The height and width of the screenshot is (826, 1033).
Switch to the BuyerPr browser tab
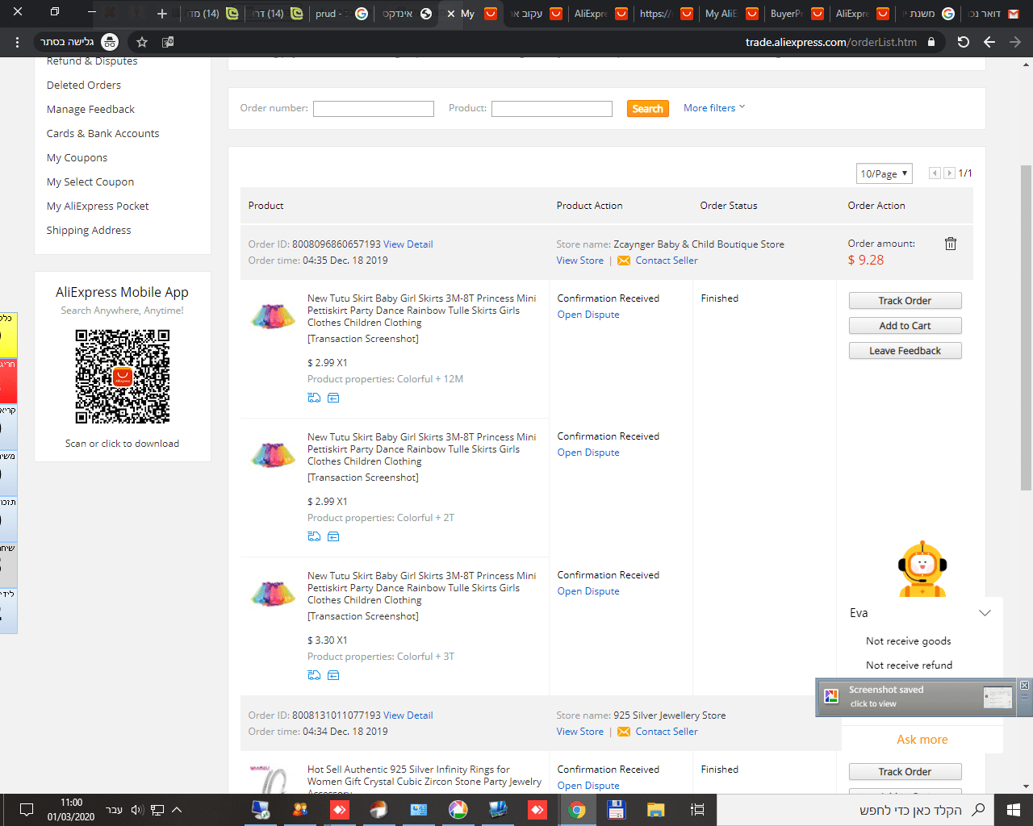point(796,14)
